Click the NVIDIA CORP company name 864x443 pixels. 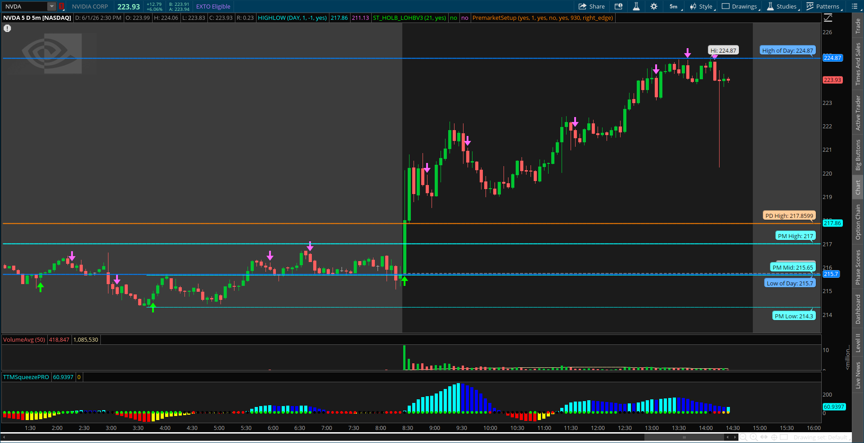[90, 6]
